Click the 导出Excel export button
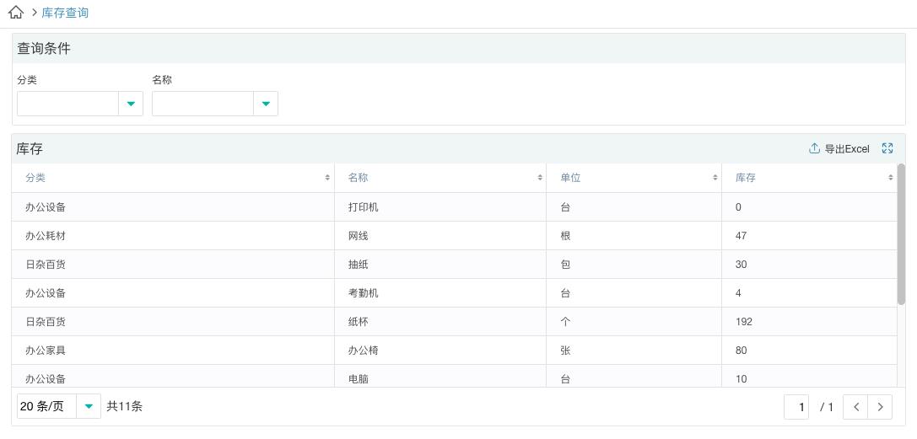Screen dimensions: 917x439 (x=839, y=148)
